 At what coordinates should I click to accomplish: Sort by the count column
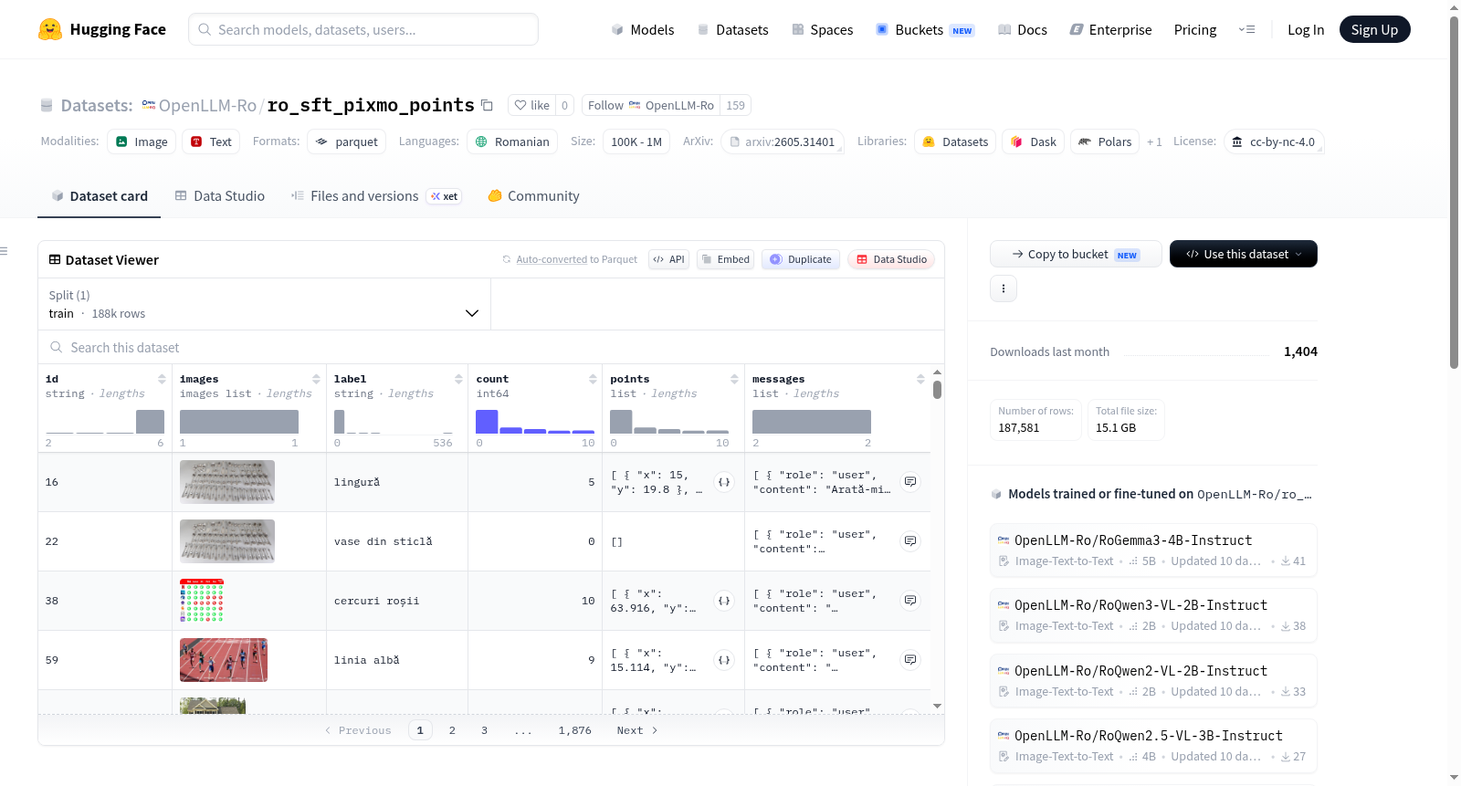593,379
